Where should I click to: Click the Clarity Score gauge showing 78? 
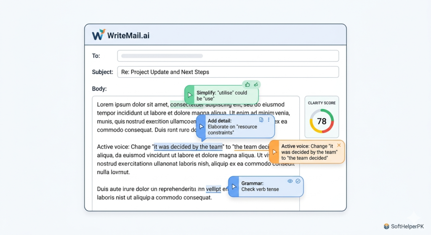click(322, 121)
